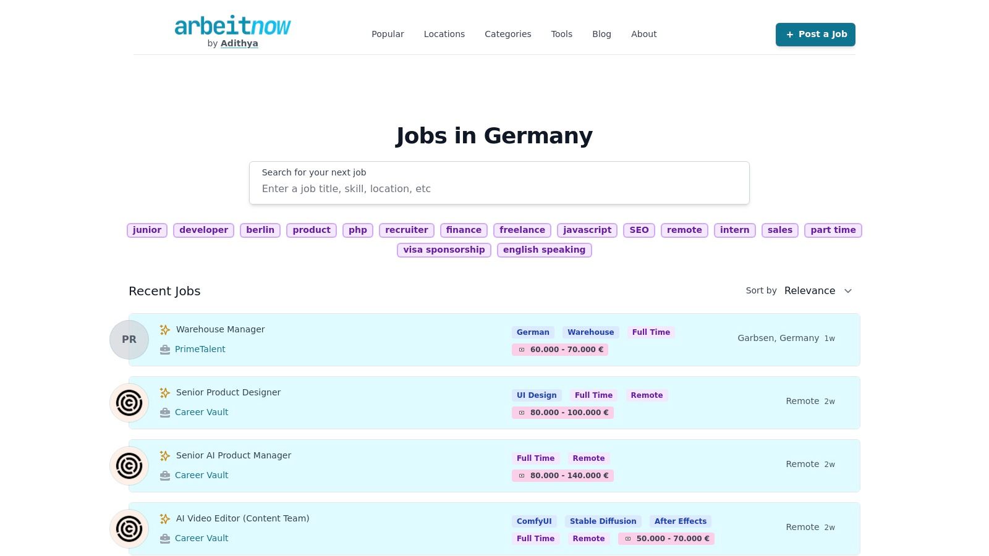Click the Career Vault logo beside Senior Product Designer
Image resolution: width=989 pixels, height=556 pixels.
(x=129, y=402)
